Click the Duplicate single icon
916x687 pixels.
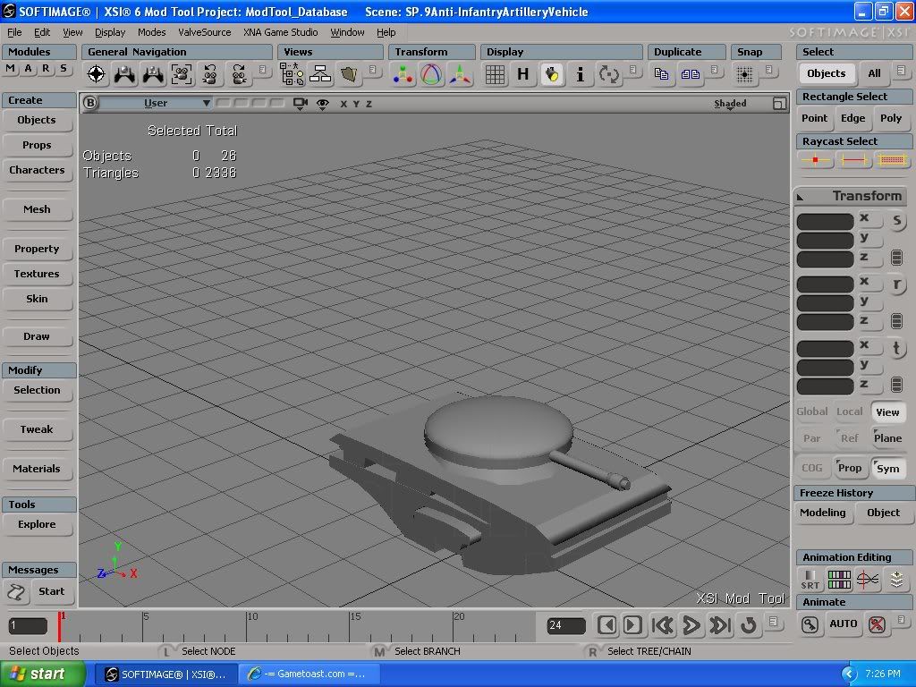pos(661,74)
